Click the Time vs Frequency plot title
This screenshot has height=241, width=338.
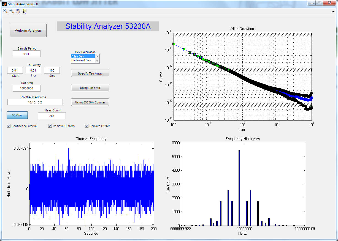[x=91, y=139]
